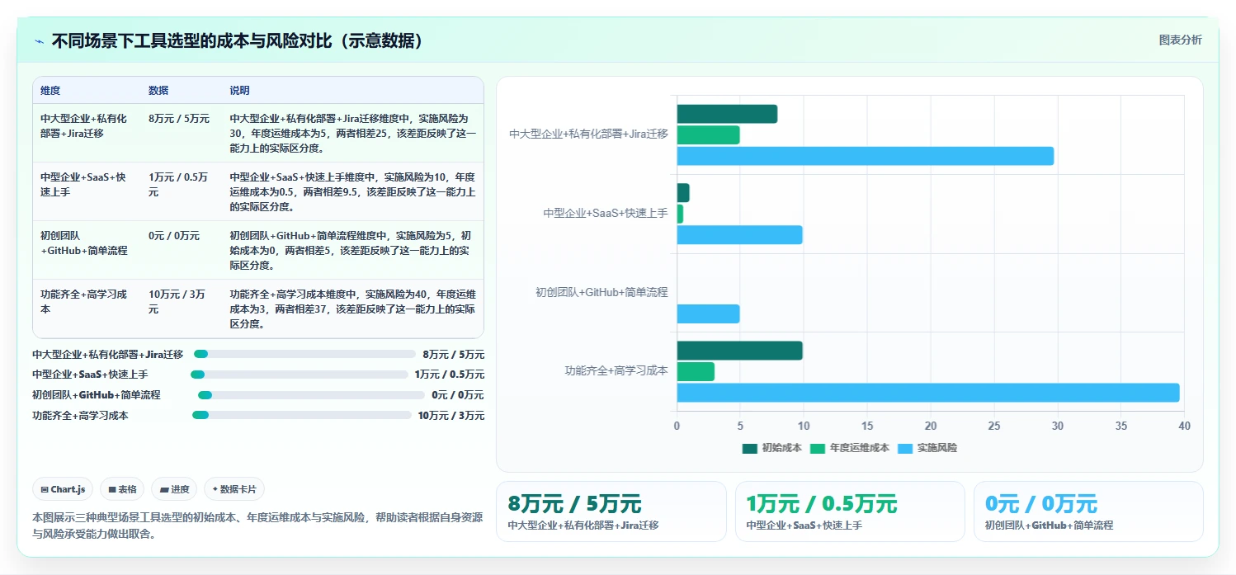Click progress bar for 中型企业+SaaS+快速上手
The image size is (1236, 575).
[300, 375]
